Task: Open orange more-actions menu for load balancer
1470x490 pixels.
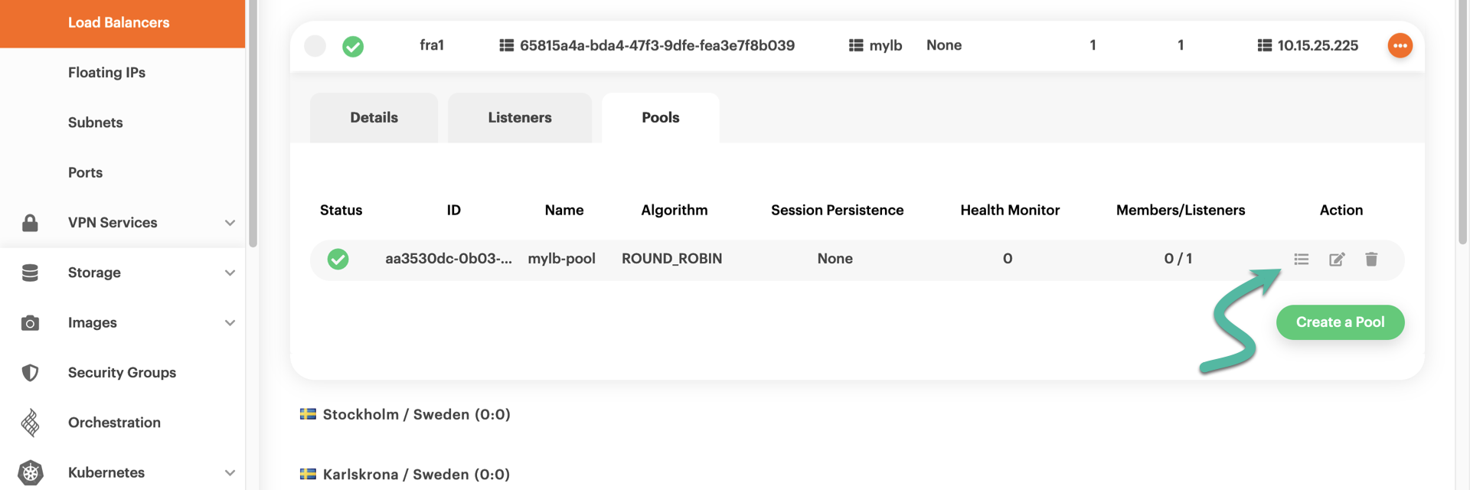Action: click(1400, 46)
